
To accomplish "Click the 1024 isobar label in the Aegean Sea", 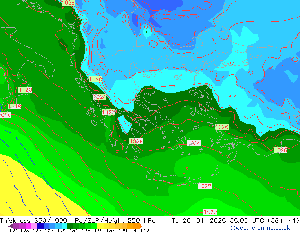I will point(194,143).
